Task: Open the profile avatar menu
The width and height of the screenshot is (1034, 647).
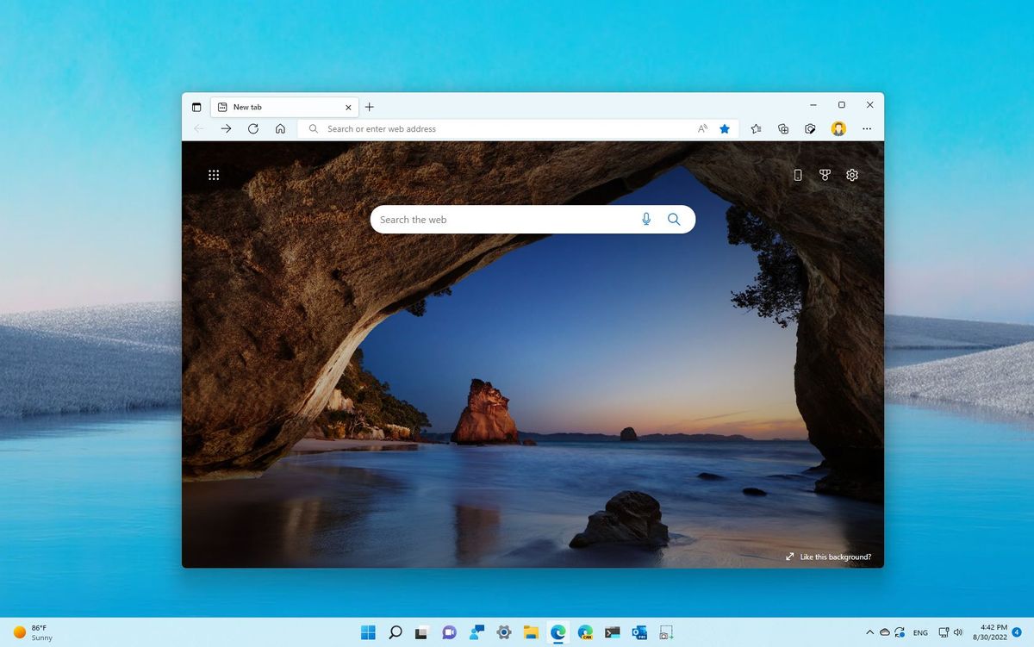Action: pos(838,128)
